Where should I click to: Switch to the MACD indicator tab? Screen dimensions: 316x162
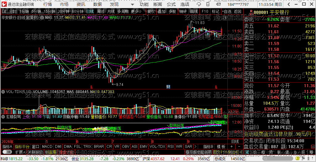click(48, 147)
